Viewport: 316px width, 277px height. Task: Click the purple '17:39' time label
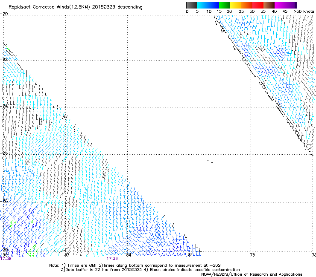click(112, 259)
